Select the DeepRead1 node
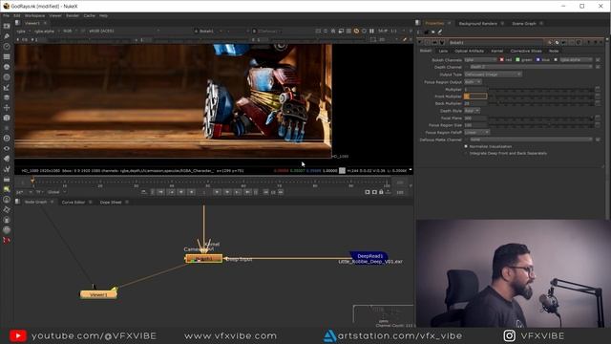This screenshot has height=344, width=611. coord(369,256)
